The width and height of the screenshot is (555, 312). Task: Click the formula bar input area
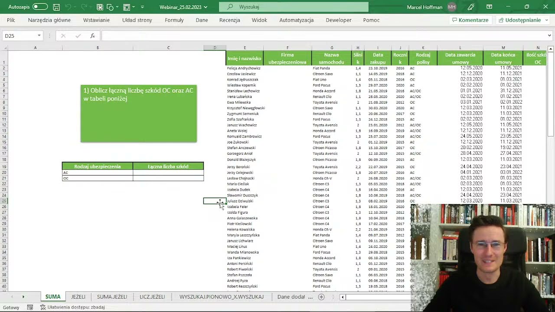323,36
